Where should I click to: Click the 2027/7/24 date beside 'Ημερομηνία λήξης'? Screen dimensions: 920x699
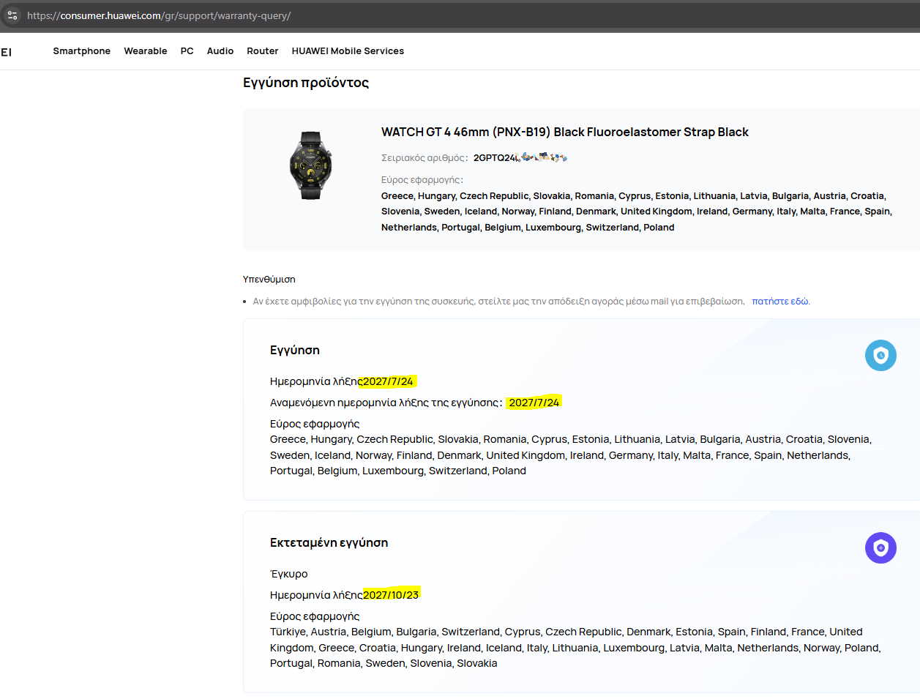(x=388, y=381)
